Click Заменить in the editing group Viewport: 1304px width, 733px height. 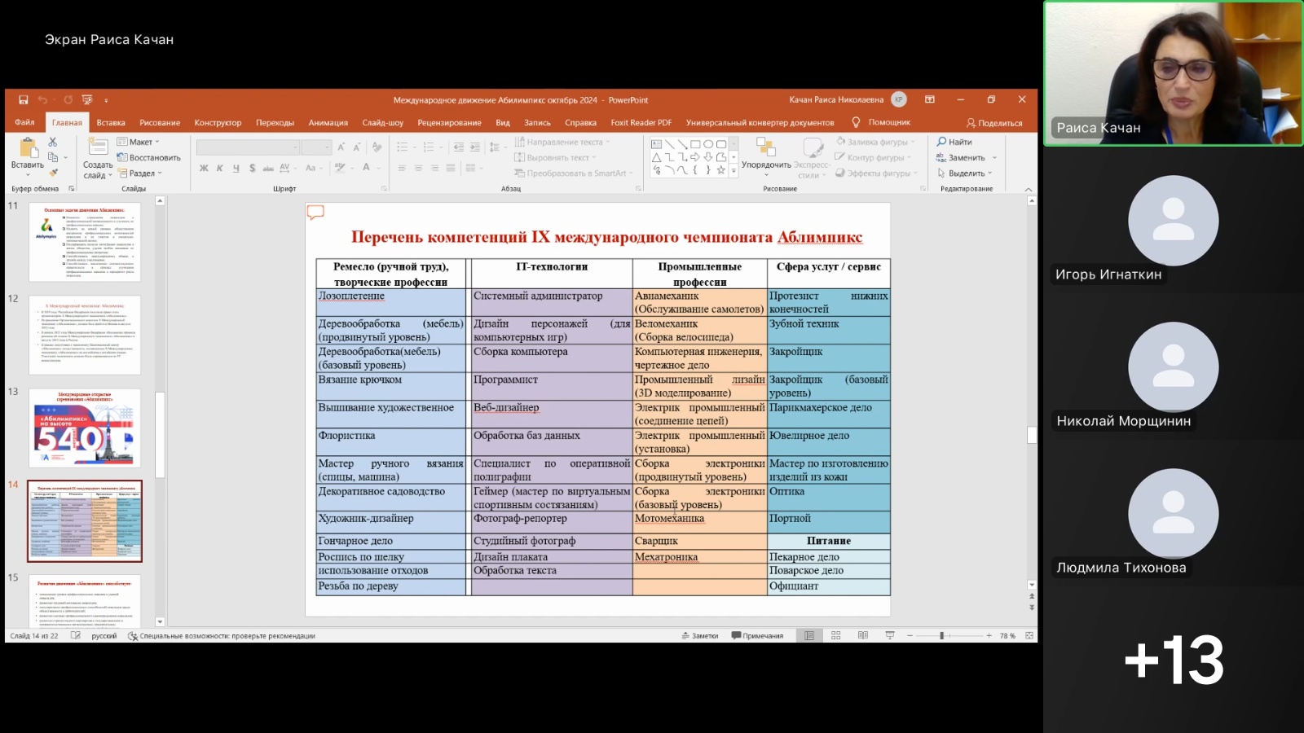coord(967,158)
